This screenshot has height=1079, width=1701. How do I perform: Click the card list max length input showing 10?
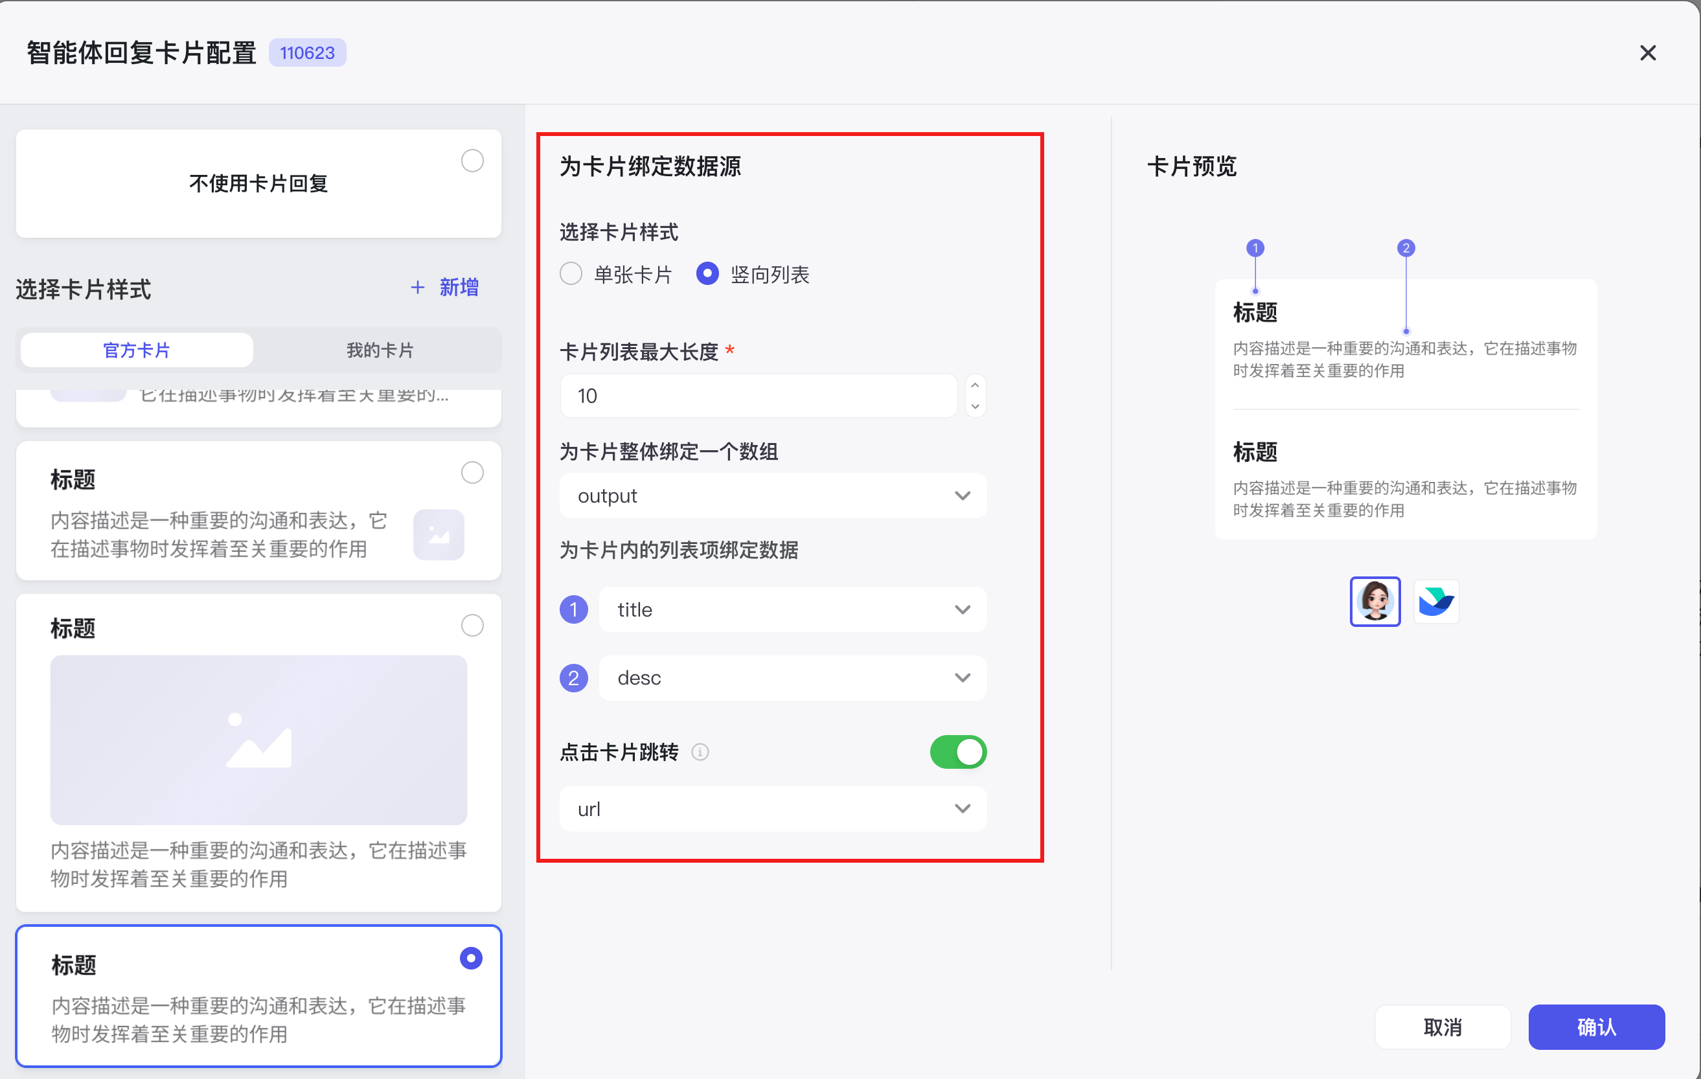coord(759,396)
